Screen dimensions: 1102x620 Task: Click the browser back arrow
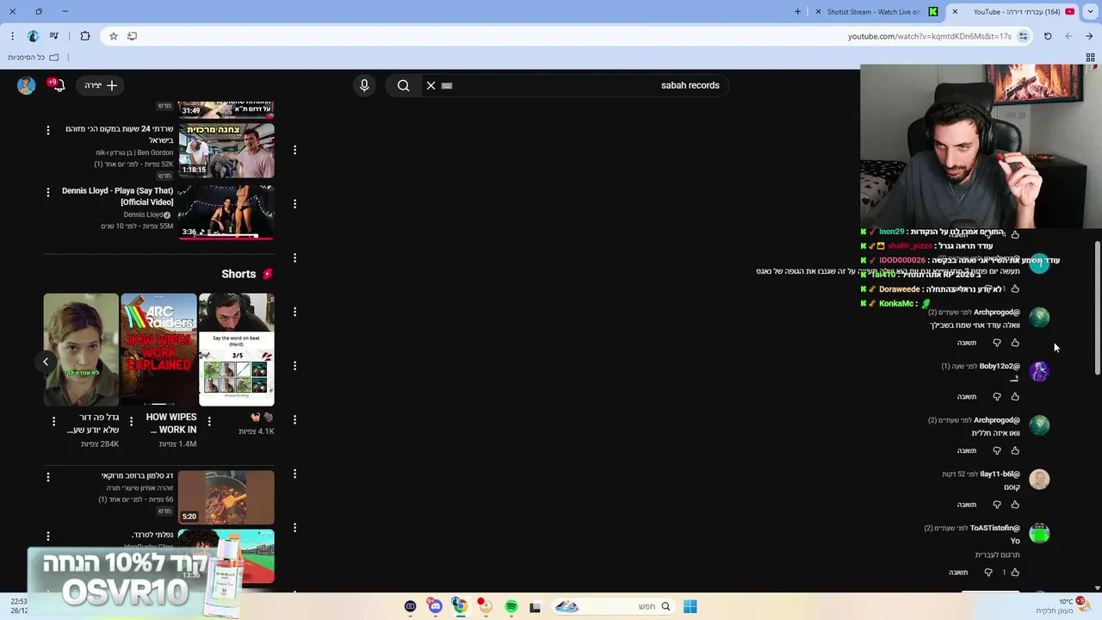1068,36
